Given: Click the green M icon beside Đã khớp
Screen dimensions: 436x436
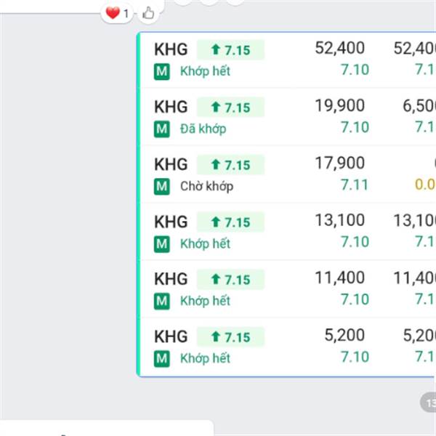Looking at the screenshot, I should pos(161,129).
